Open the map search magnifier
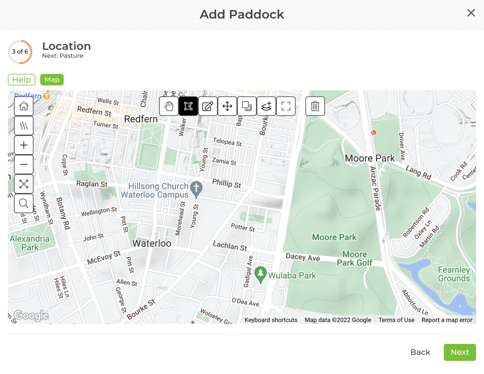 pos(24,203)
